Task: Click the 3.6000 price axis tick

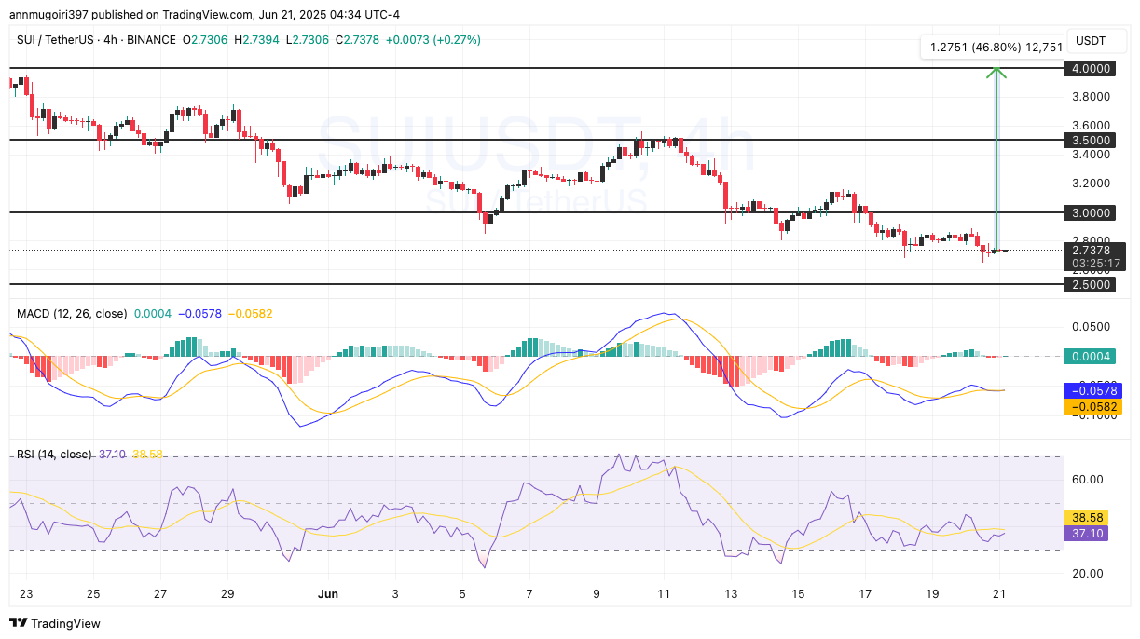Action: pos(1092,126)
